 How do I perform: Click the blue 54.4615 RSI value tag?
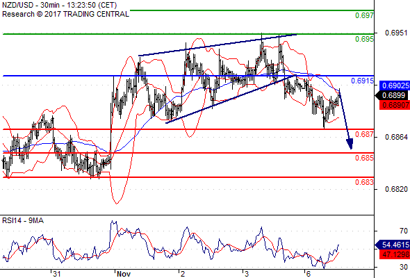(393, 245)
